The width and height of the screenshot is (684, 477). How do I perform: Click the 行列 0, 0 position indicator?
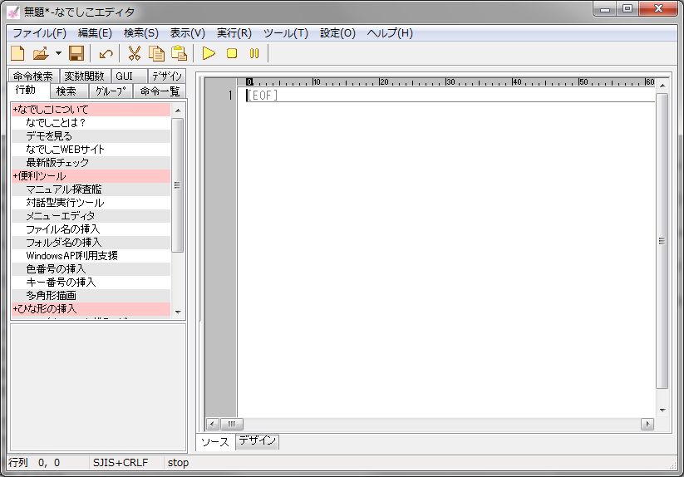pos(34,463)
